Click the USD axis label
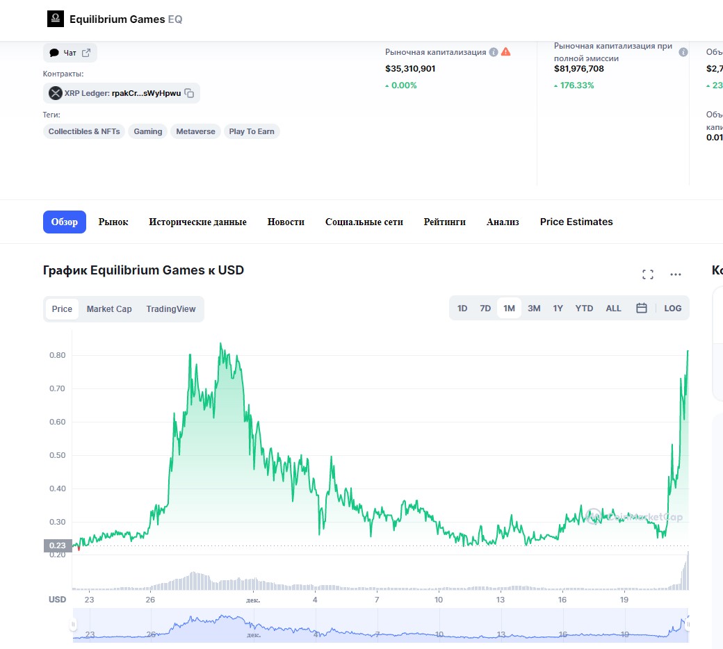Viewport: 723px width, 649px height. click(58, 599)
